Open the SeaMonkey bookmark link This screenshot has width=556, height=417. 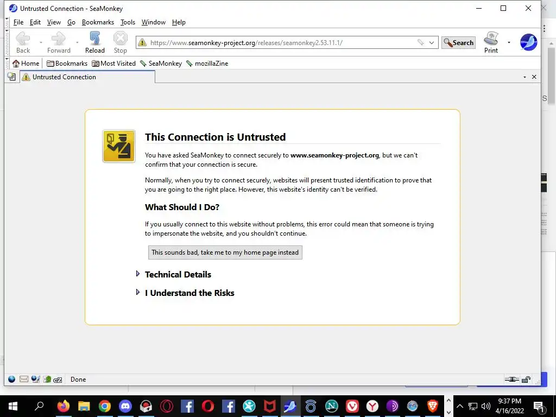(161, 64)
